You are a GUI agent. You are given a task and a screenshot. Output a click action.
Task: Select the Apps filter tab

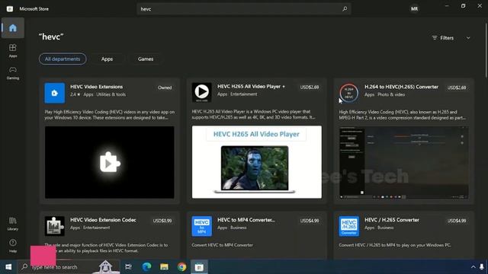click(x=107, y=59)
